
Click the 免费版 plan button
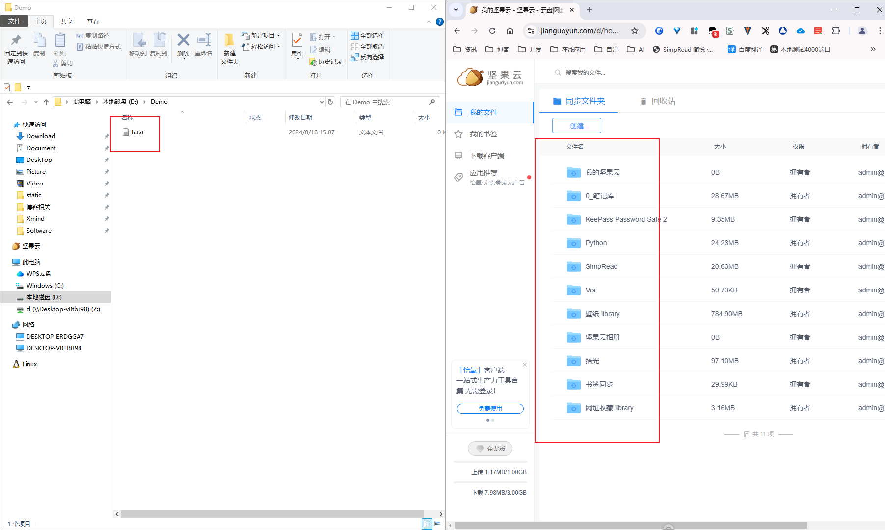pos(490,449)
